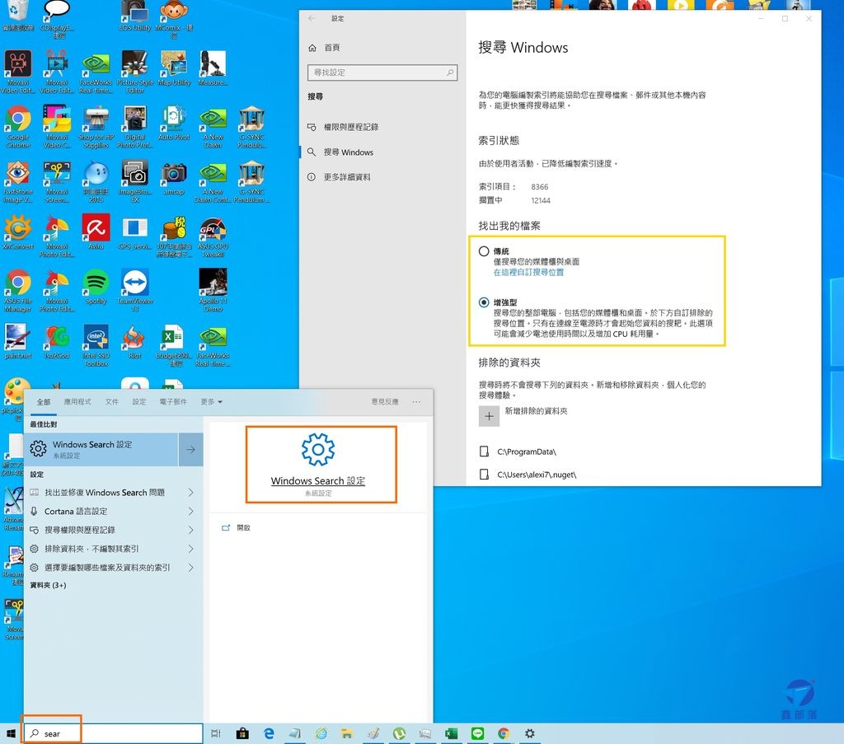
Task: Open Map Utility desktop icon
Action: click(x=174, y=68)
